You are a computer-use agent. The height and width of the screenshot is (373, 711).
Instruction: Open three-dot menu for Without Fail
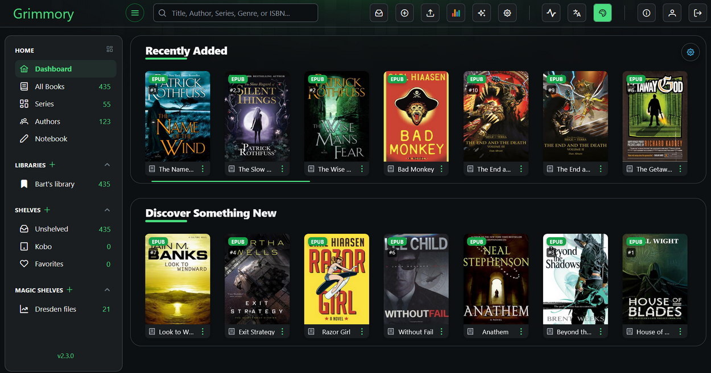441,331
